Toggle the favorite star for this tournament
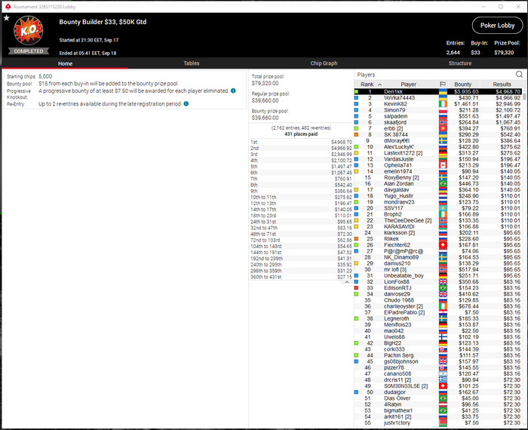The image size is (528, 430). coord(6,18)
